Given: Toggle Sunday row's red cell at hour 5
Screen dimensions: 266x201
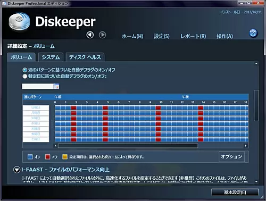Looking at the screenshot, I should point(105,107).
